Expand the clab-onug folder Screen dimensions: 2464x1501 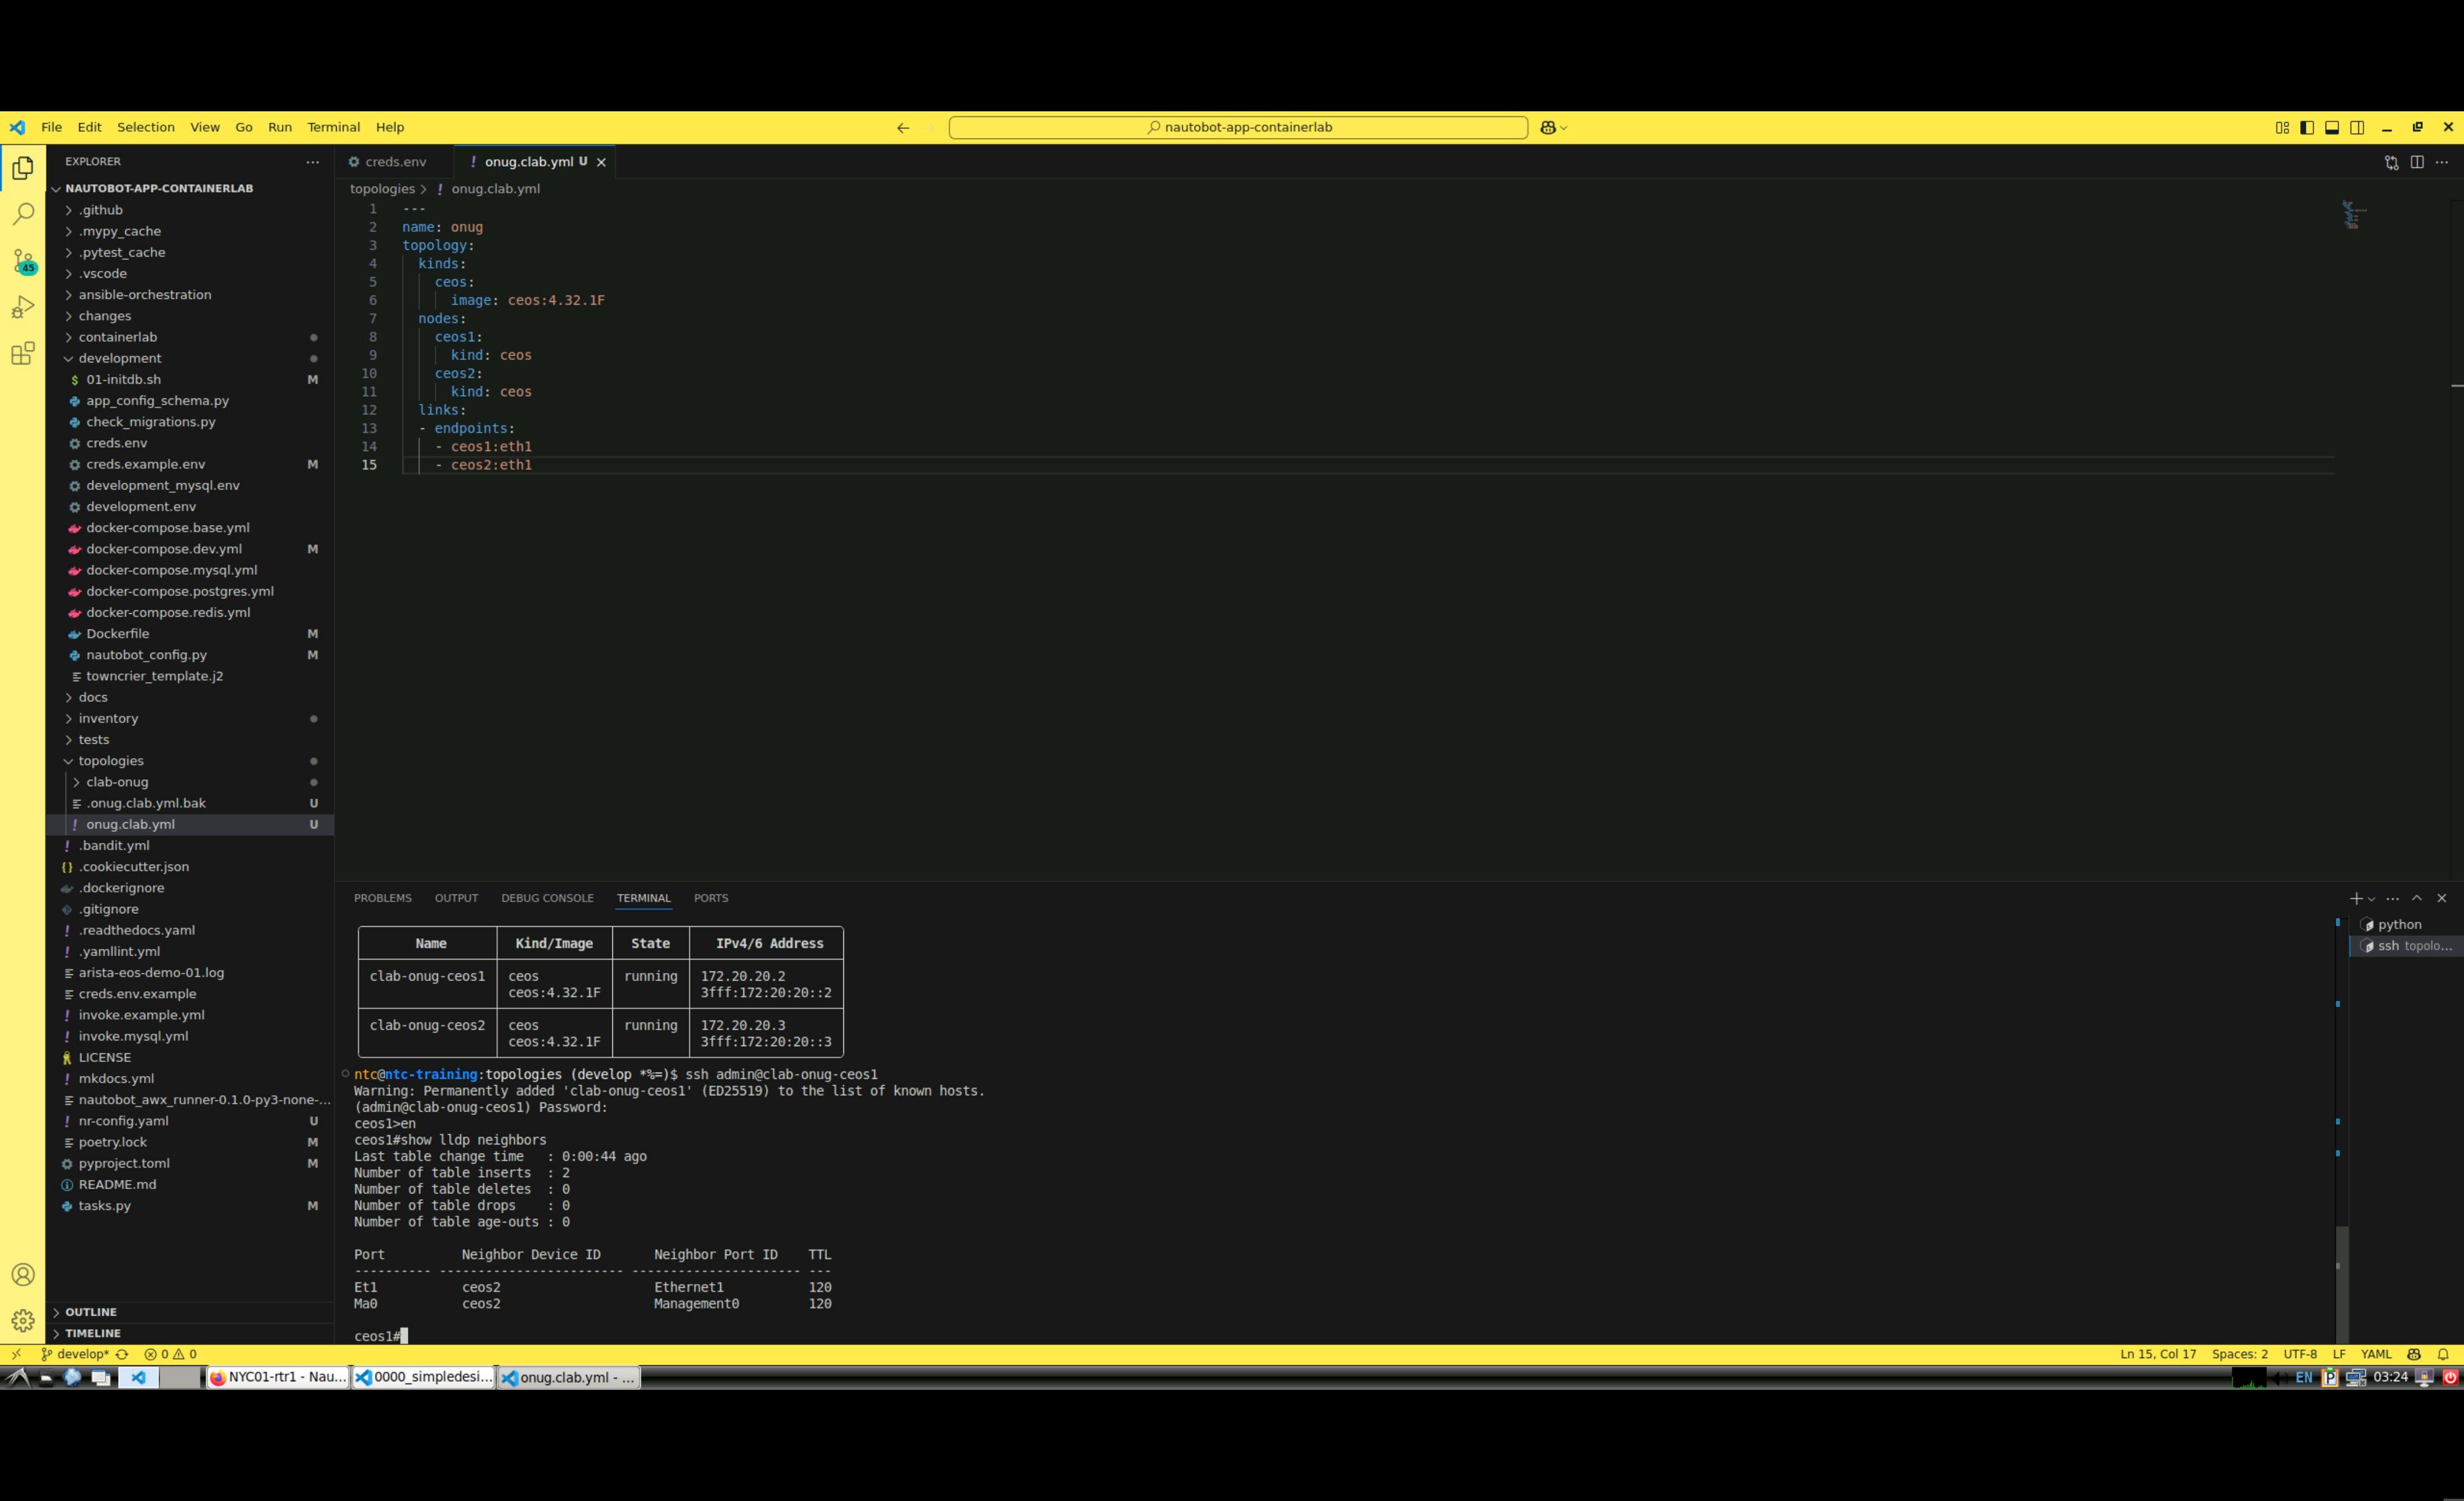point(116,782)
